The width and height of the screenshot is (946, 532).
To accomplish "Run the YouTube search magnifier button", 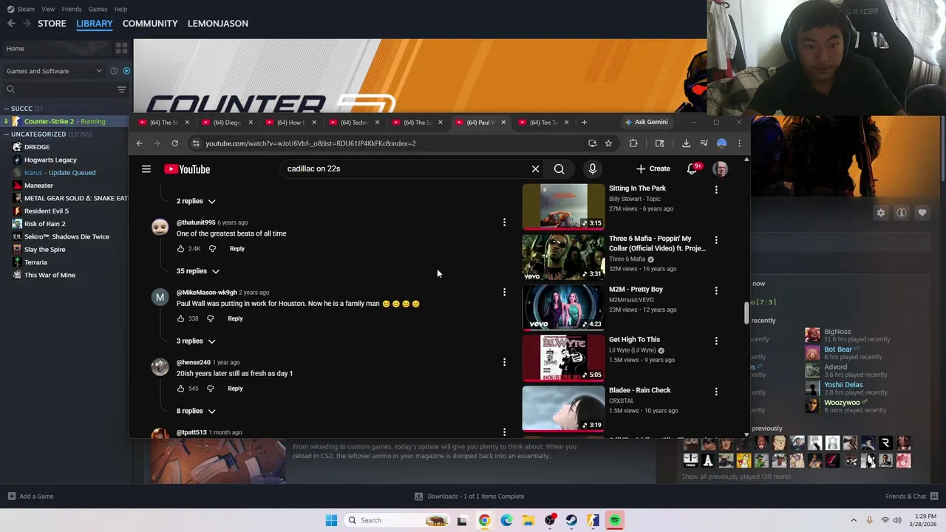I will click(559, 169).
